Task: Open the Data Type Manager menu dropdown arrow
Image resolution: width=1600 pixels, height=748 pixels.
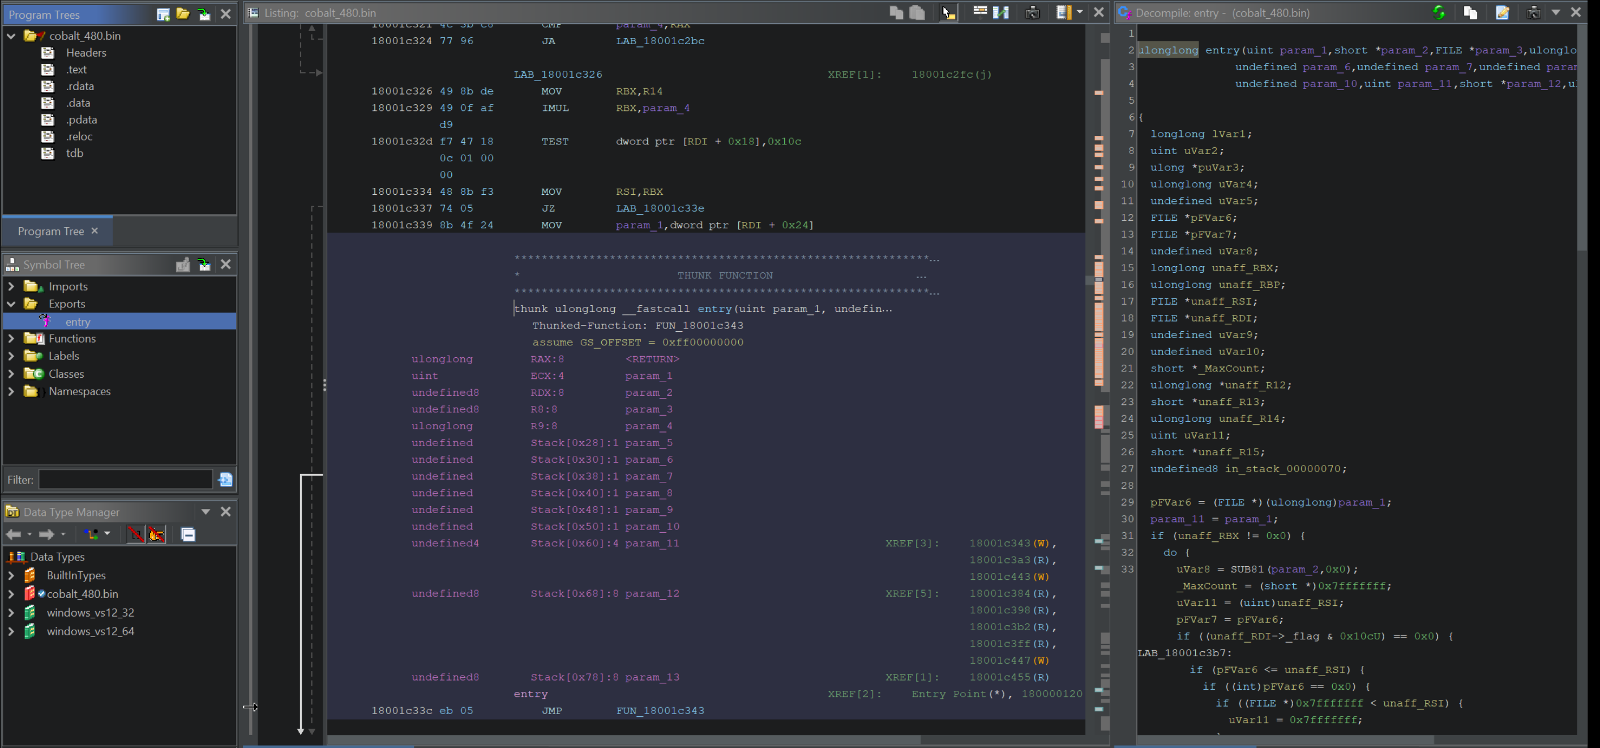Action: [x=206, y=512]
